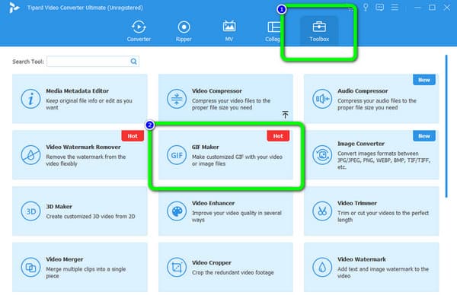The image size is (457, 295).
Task: Click the Hot badge on GIF Maker
Action: click(x=278, y=136)
